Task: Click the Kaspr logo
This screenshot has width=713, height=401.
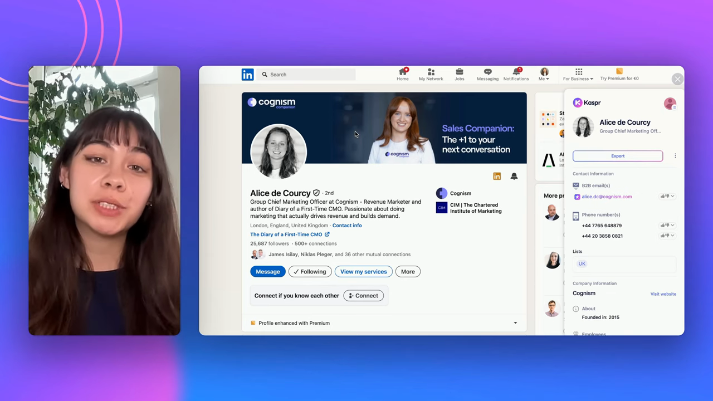Action: point(587,102)
